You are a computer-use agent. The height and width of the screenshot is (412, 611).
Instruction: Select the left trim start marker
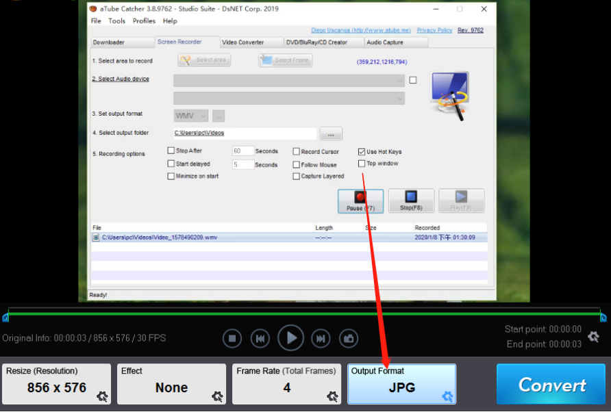[5, 317]
